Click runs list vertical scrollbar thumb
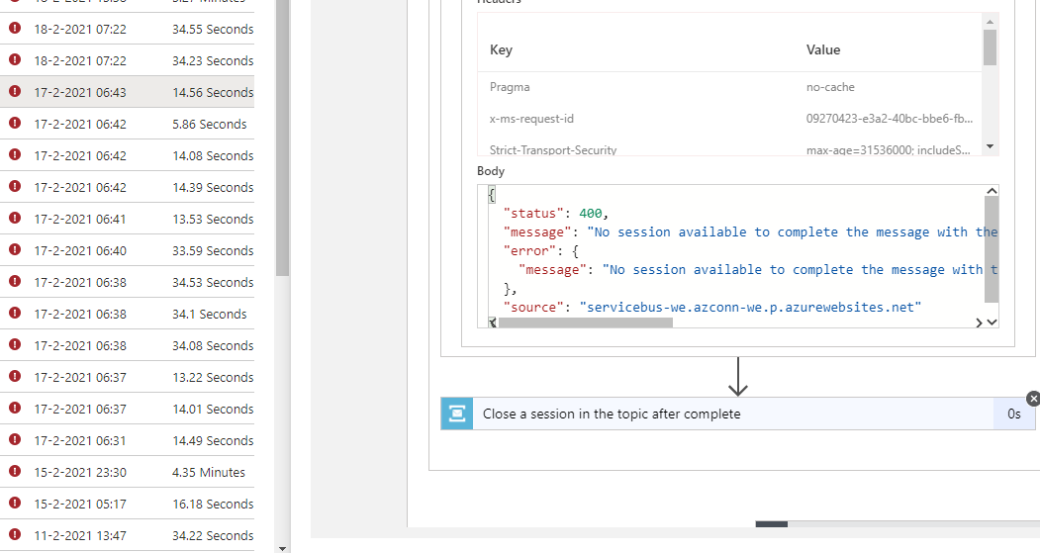The height and width of the screenshot is (553, 1040). coord(282,138)
